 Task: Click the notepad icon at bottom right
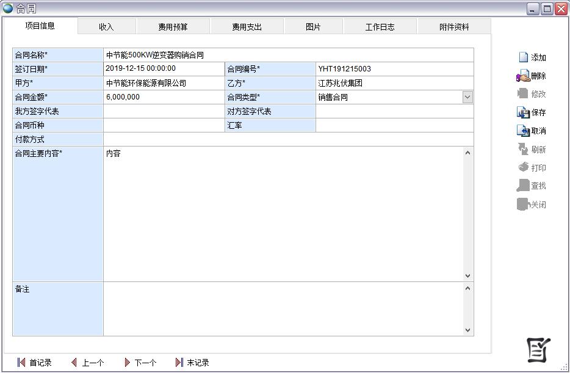[x=538, y=350]
